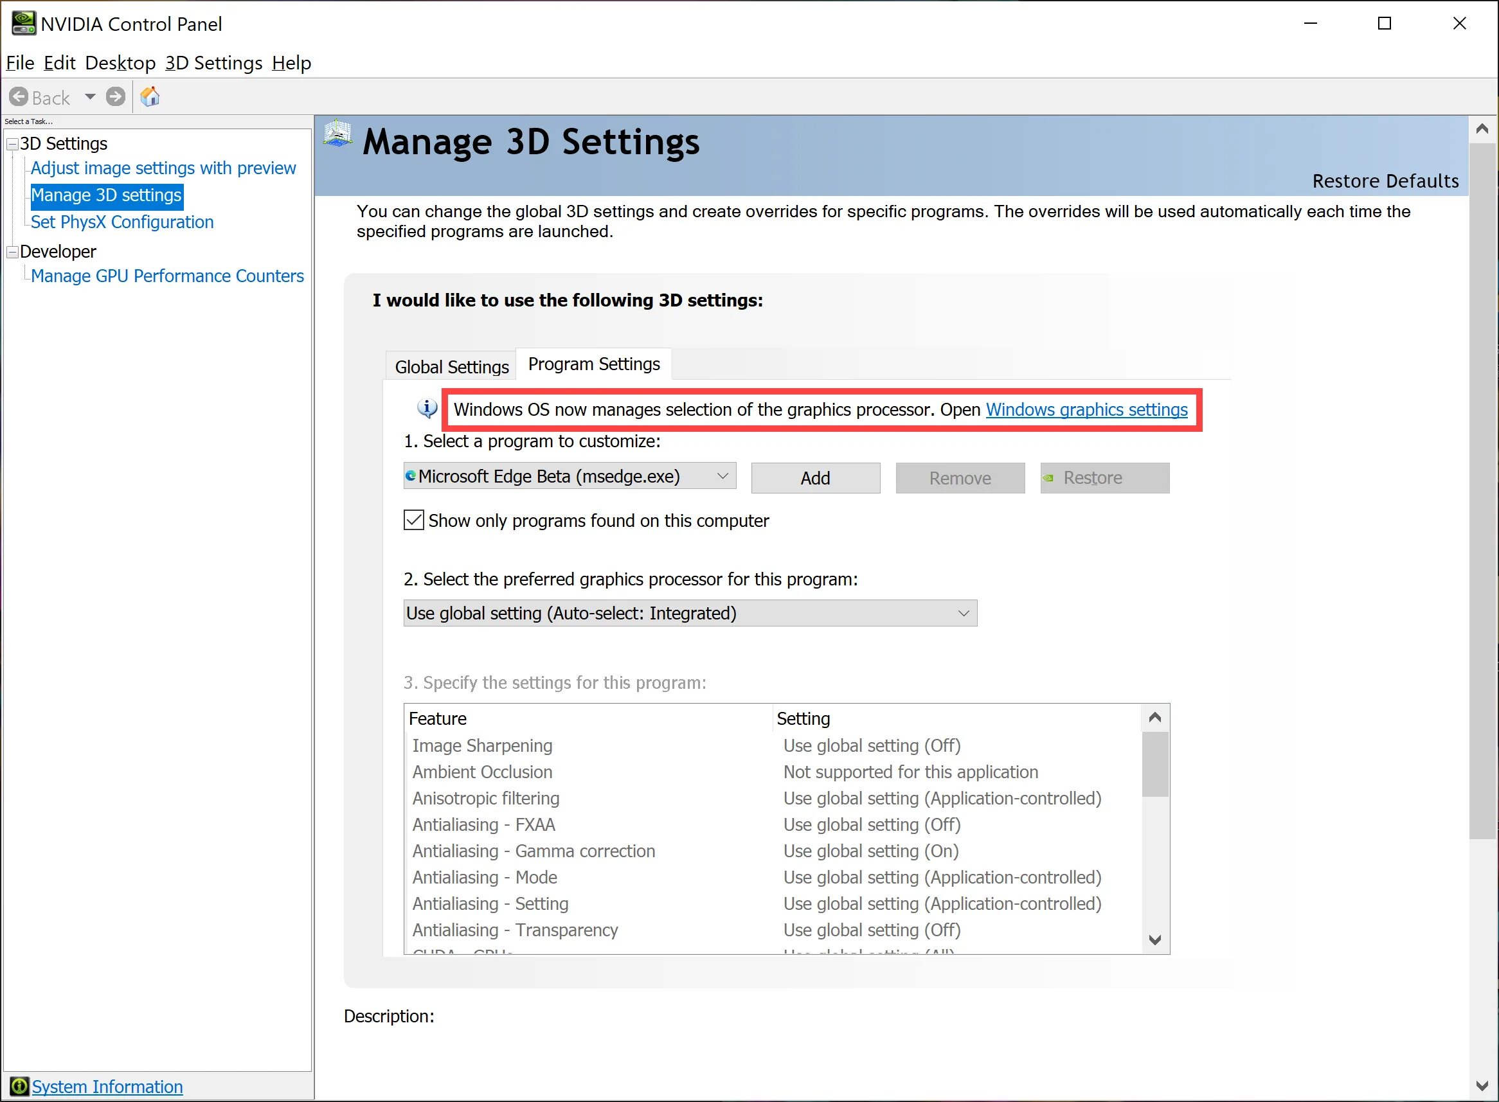Switch to the Global Settings tab
Image resolution: width=1499 pixels, height=1102 pixels.
pos(452,366)
